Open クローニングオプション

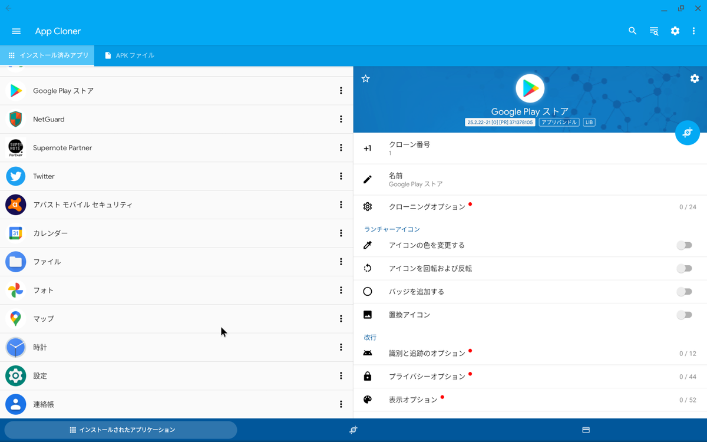[530, 207]
